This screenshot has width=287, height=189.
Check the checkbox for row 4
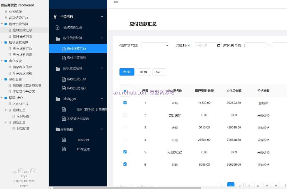click(125, 139)
